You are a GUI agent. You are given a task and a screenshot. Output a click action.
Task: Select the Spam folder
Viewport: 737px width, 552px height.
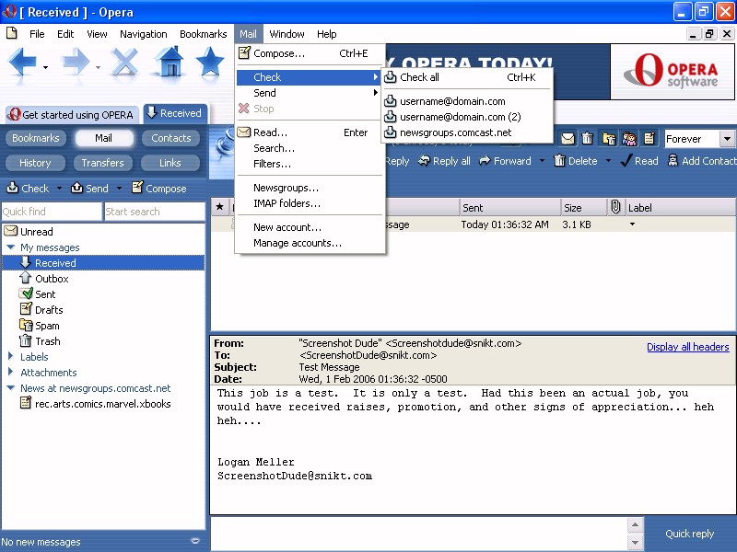tap(40, 326)
